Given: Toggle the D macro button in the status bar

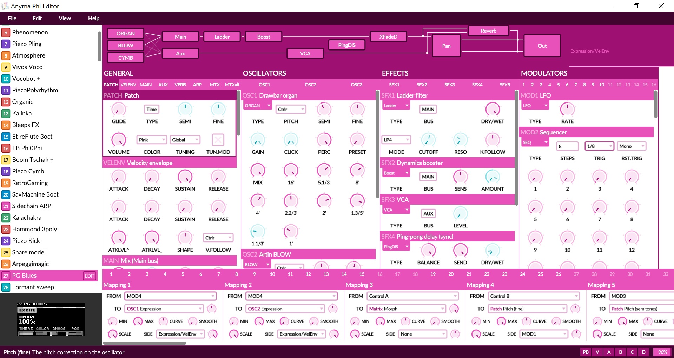Looking at the screenshot, I should [x=643, y=352].
